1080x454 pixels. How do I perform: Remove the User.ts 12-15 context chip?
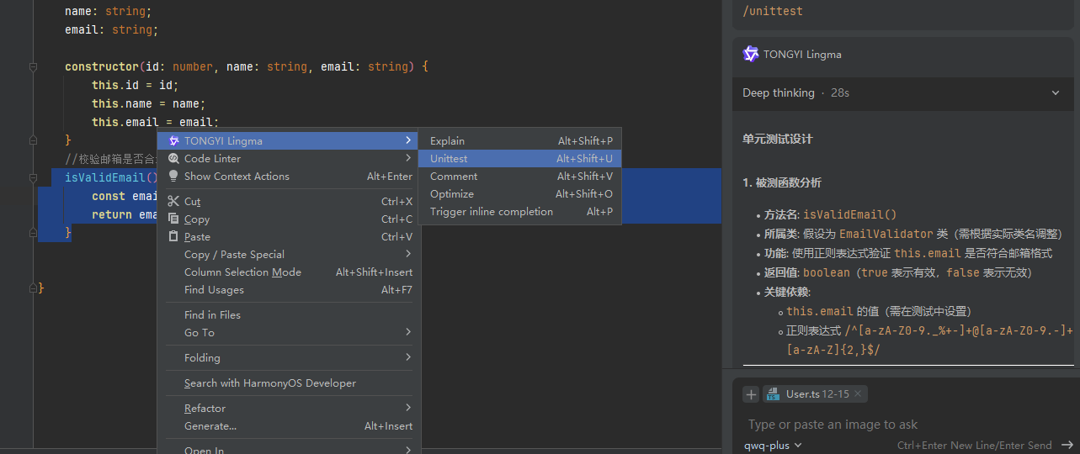point(857,393)
